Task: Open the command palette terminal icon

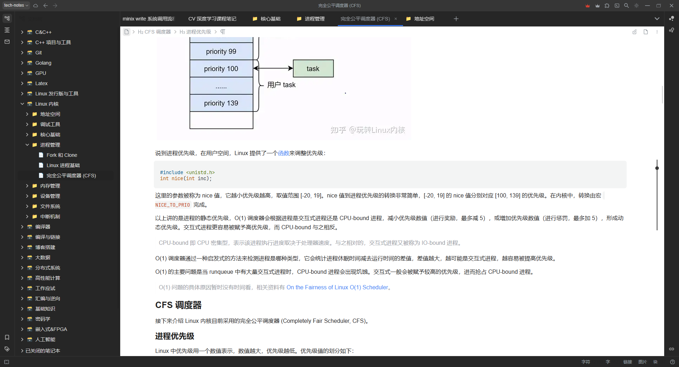Action: pos(617,6)
